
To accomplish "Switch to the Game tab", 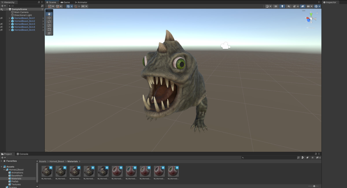I will point(65,2).
